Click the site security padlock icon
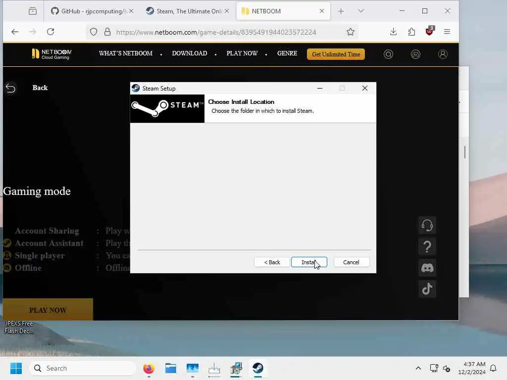 pyautogui.click(x=107, y=32)
